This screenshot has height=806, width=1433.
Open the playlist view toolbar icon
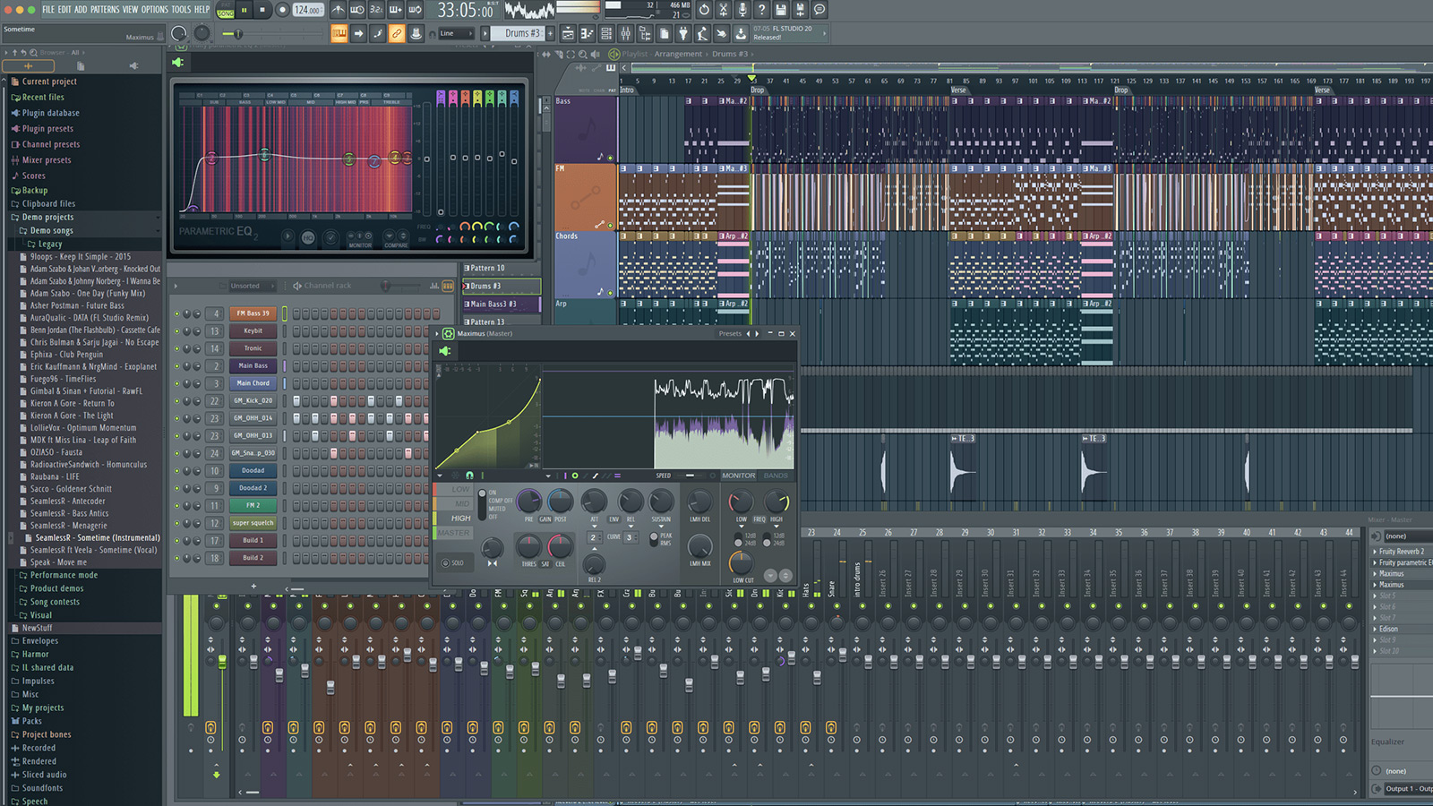coord(568,34)
